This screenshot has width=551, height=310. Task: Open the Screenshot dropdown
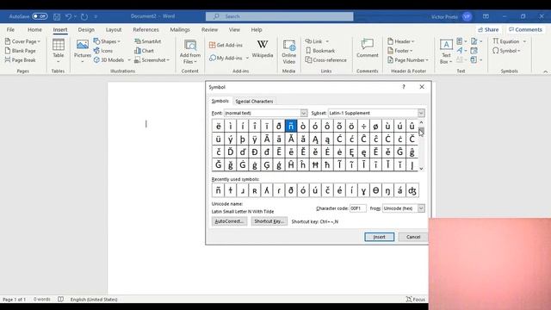pyautogui.click(x=152, y=60)
